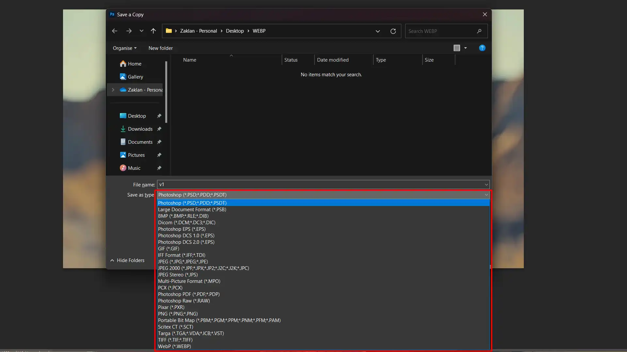Viewport: 627px width, 352px height.
Task: Create a New folder
Action: pos(161,48)
